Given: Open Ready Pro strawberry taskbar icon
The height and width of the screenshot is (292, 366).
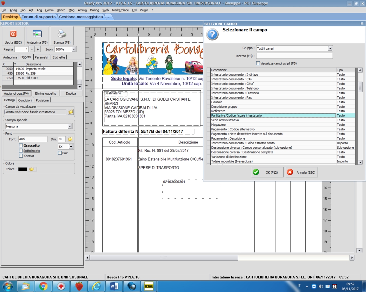Looking at the screenshot, I should pyautogui.click(x=79, y=286).
